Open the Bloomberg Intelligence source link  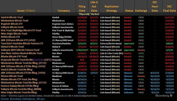coord(23,99)
